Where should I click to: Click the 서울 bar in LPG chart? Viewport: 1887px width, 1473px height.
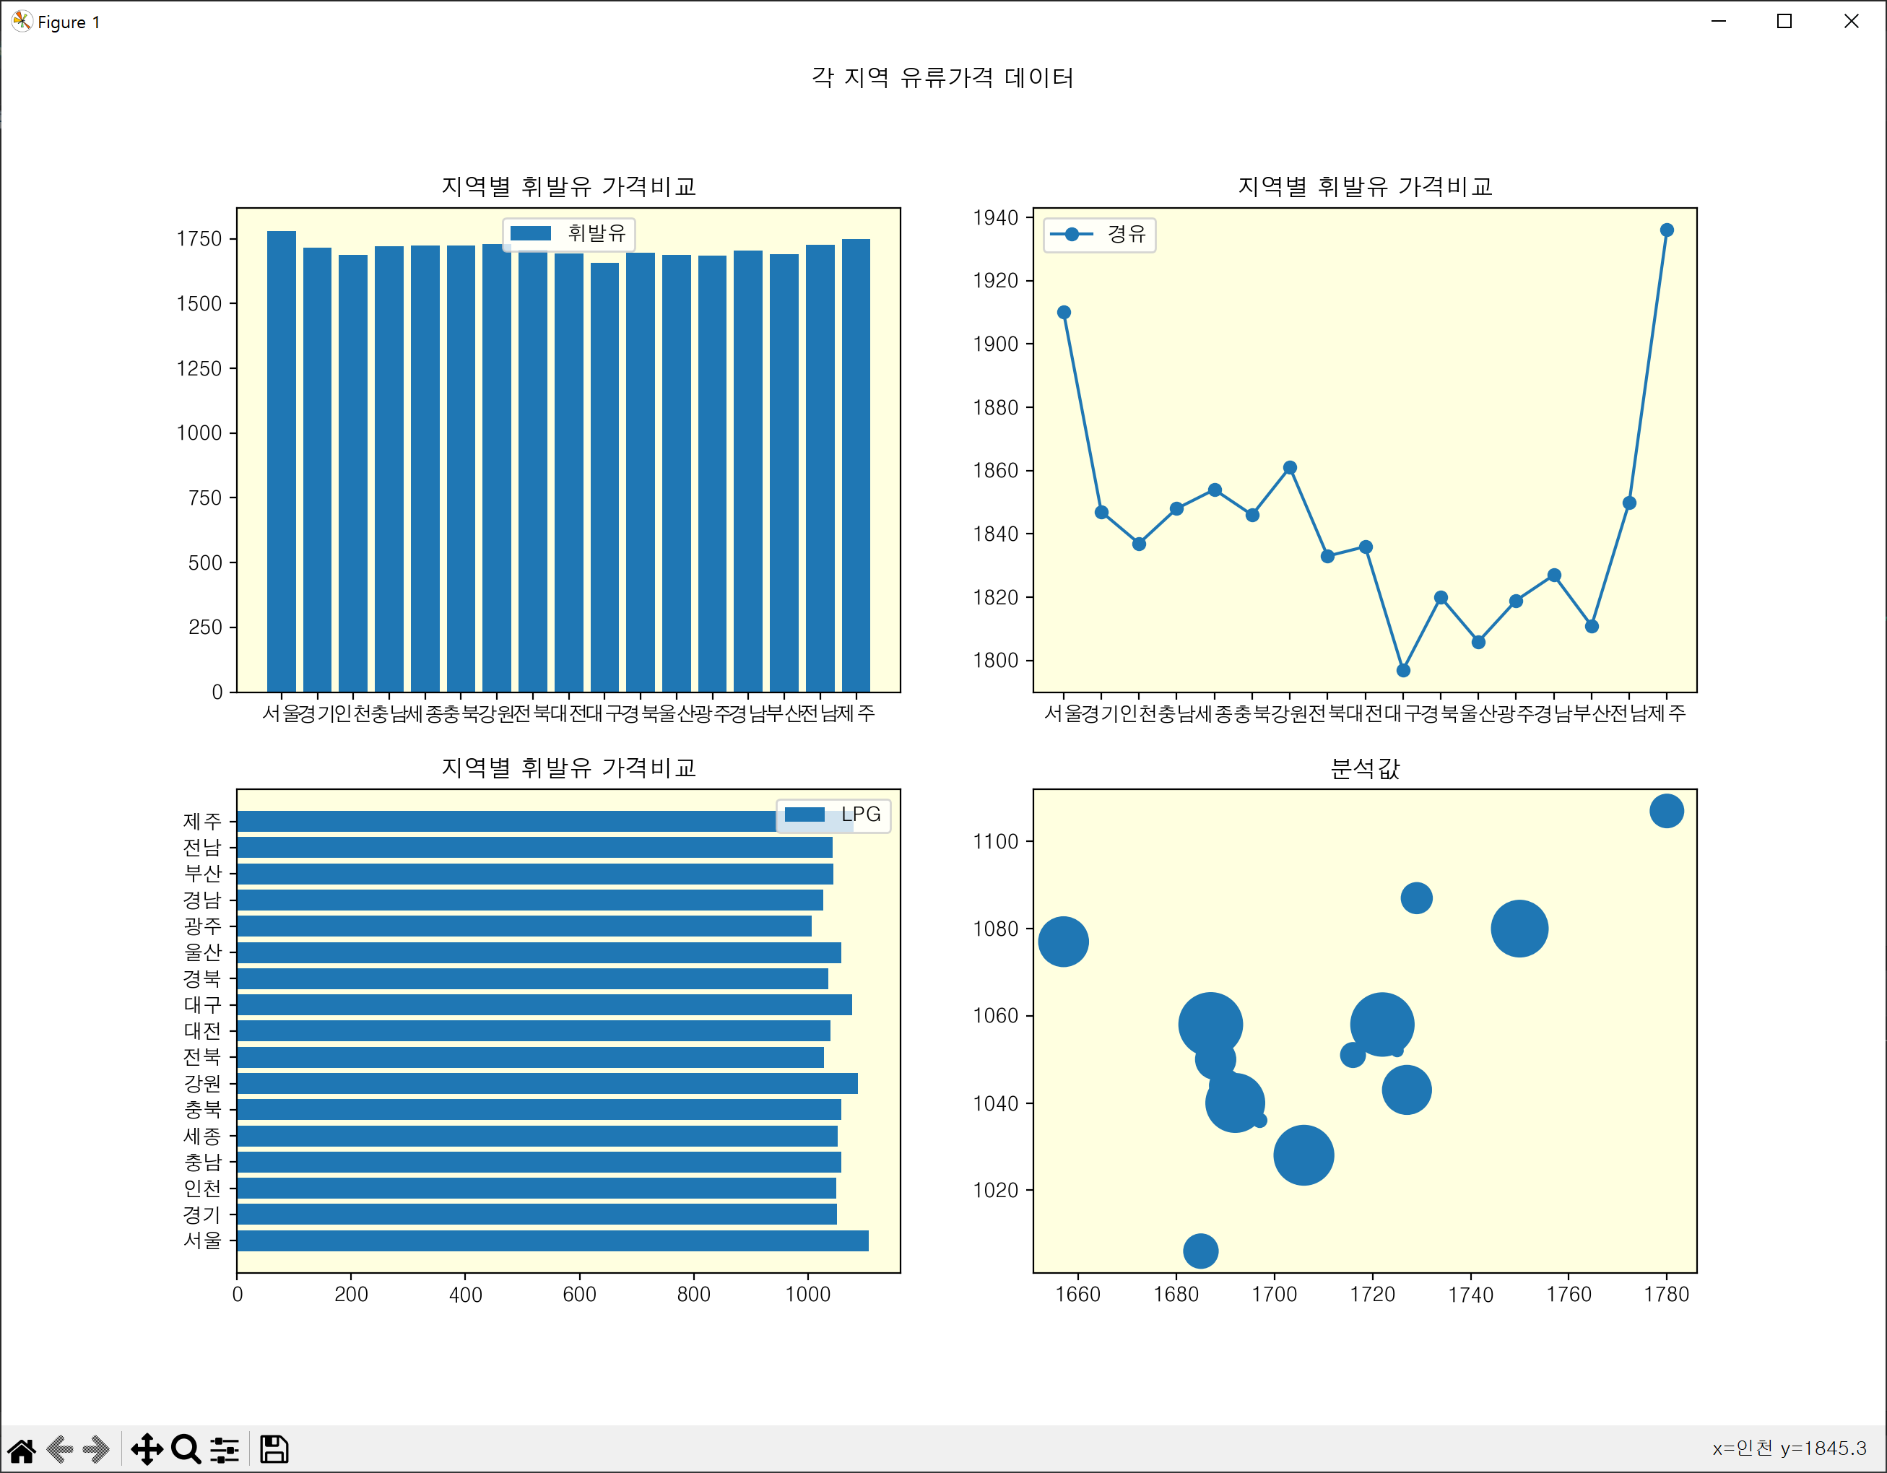[x=553, y=1240]
